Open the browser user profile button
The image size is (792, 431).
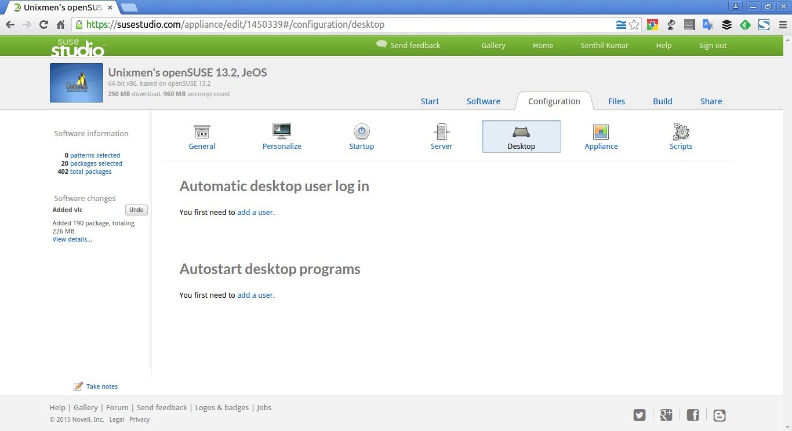coord(736,6)
